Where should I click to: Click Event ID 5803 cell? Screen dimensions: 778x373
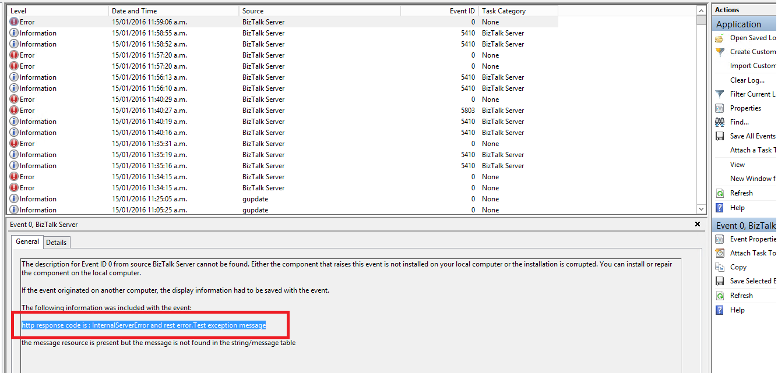[x=468, y=111]
